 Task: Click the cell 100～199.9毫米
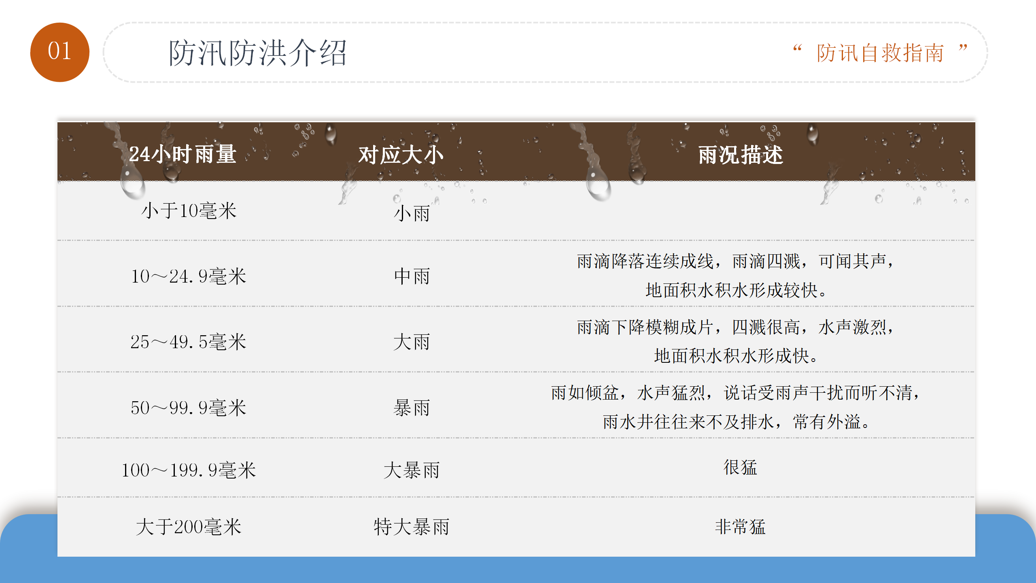(189, 470)
